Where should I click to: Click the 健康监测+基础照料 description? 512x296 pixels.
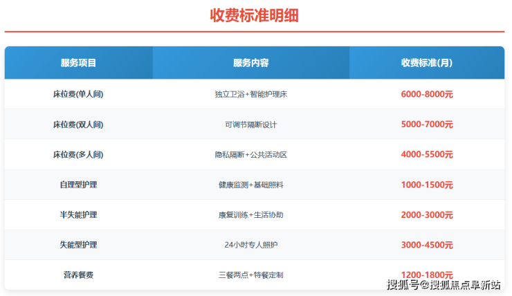coord(250,185)
